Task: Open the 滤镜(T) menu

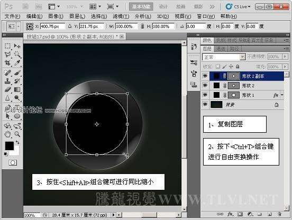Action: [x=121, y=16]
